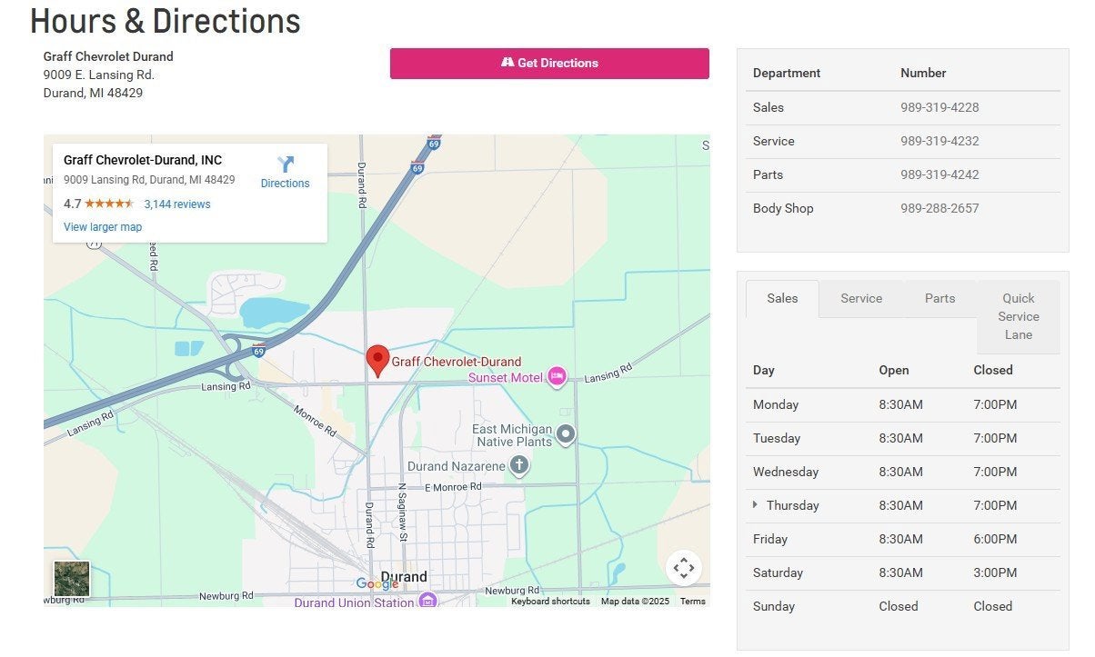Switch to the Service hours tab
1095x657 pixels.
click(861, 298)
